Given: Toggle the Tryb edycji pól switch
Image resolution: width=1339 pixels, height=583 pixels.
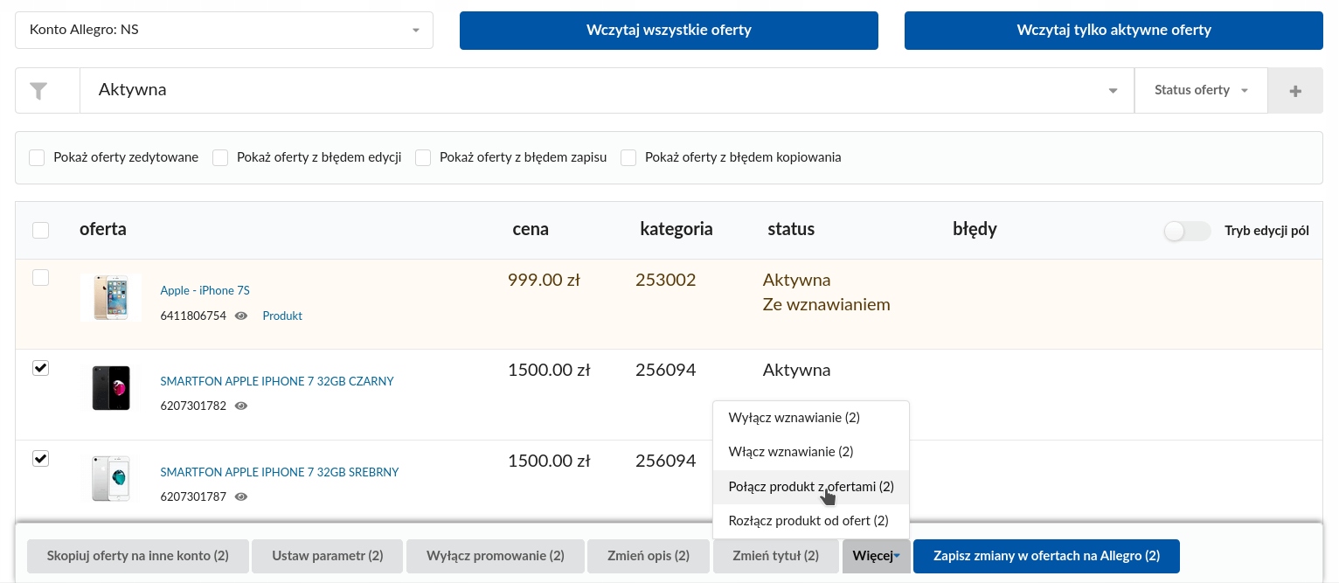Looking at the screenshot, I should tap(1187, 231).
